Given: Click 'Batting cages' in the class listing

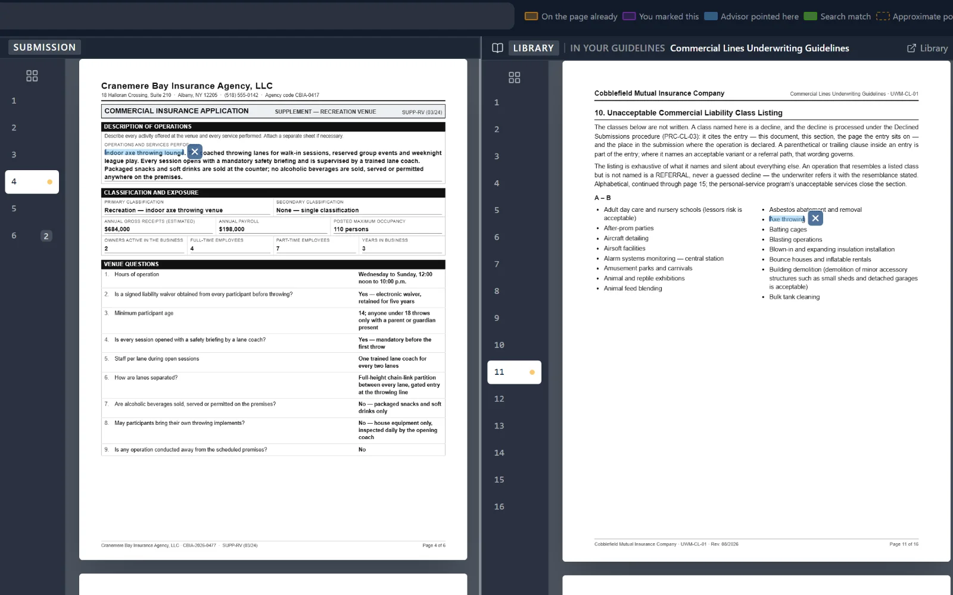Looking at the screenshot, I should click(x=787, y=230).
